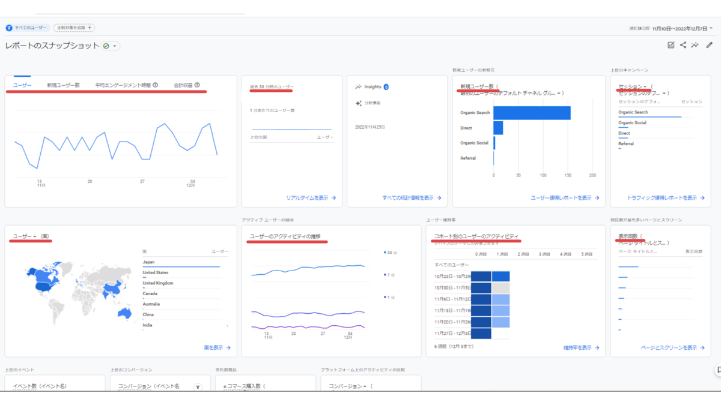Viewport: 721px width, 405px height.
Task: Open リアルタイムを表示 link
Action: point(311,197)
